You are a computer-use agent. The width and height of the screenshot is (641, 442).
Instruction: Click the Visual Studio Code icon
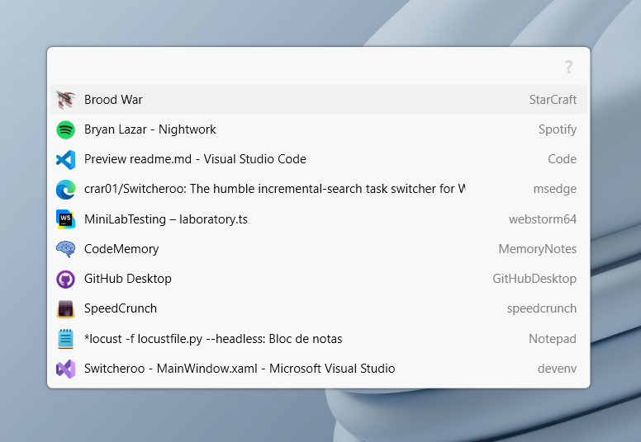pyautogui.click(x=65, y=160)
